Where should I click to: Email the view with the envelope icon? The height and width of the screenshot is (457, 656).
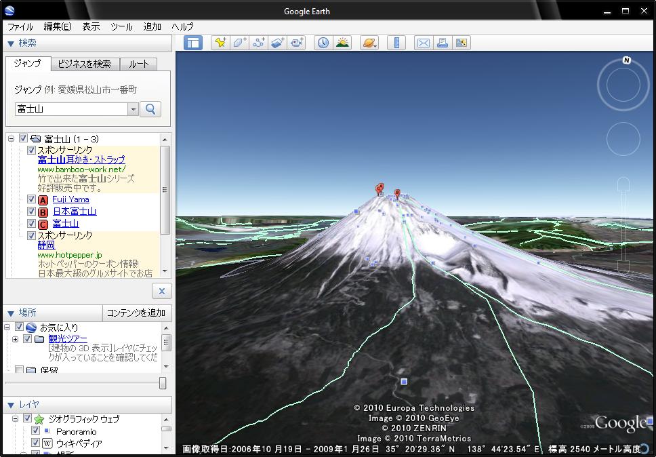click(424, 43)
